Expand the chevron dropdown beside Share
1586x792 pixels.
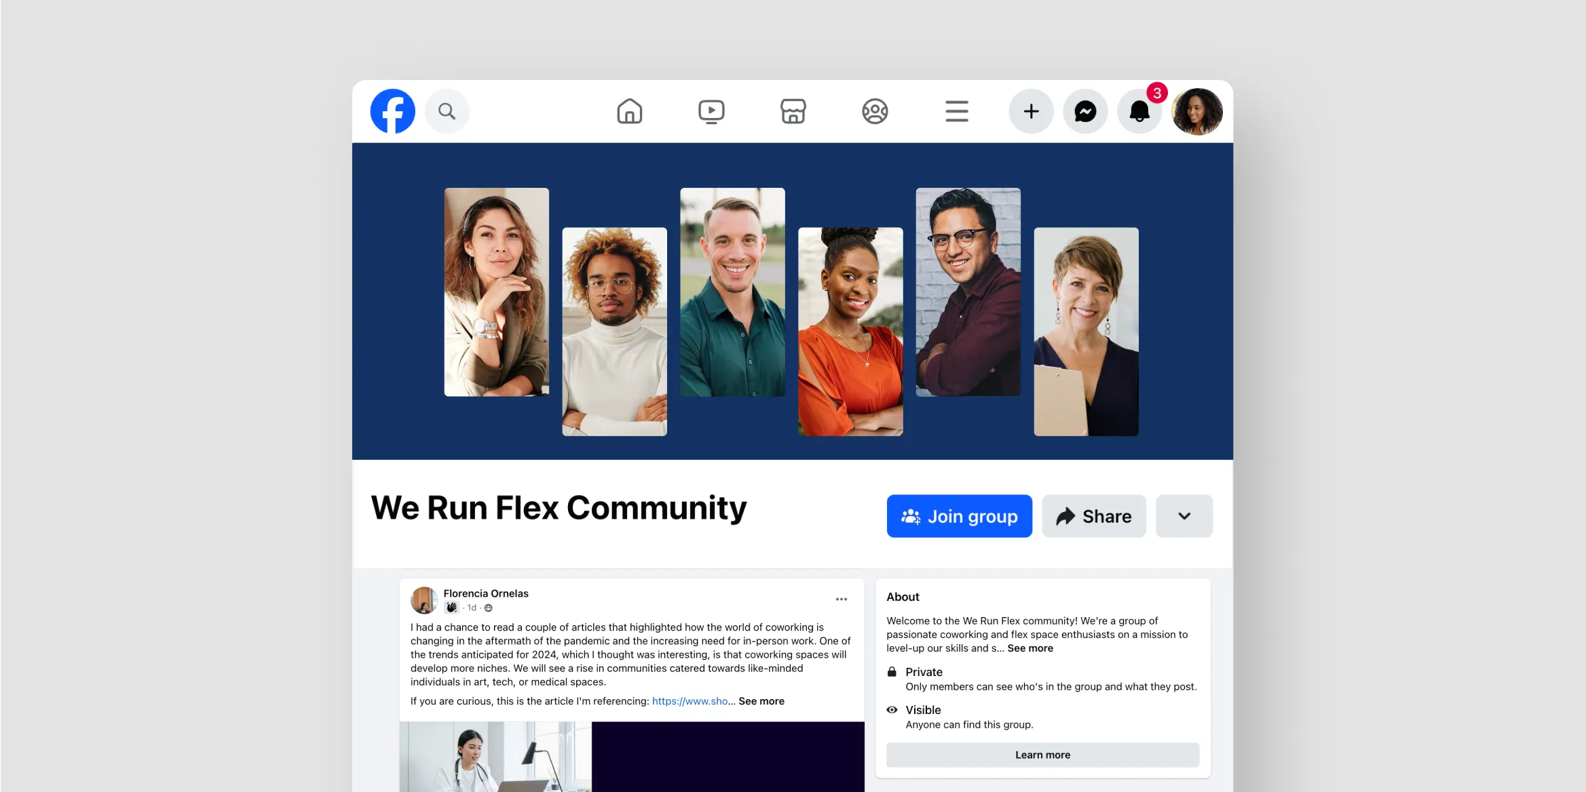coord(1184,516)
